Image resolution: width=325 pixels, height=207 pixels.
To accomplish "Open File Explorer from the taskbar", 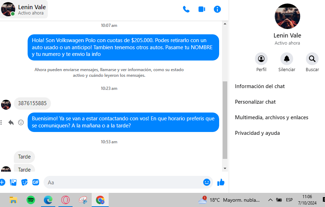I will pyautogui.click(x=13, y=200).
